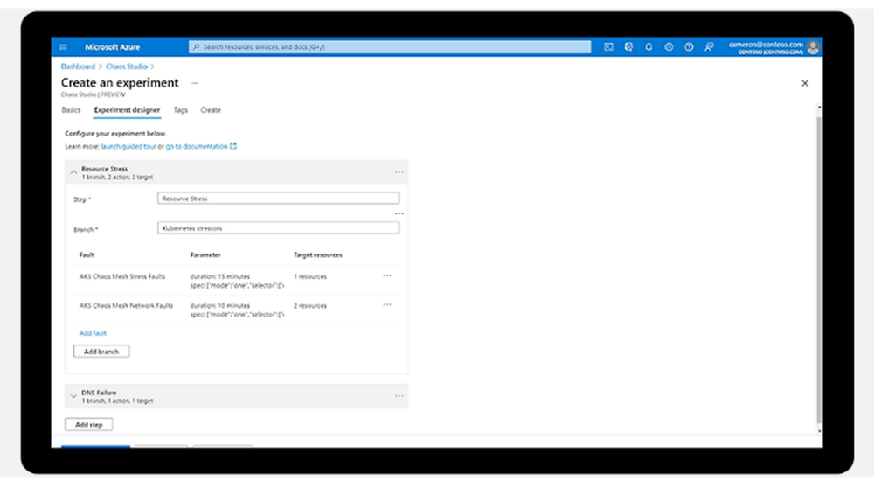Image resolution: width=874 pixels, height=488 pixels.
Task: Click the Add step button
Action: pos(88,424)
